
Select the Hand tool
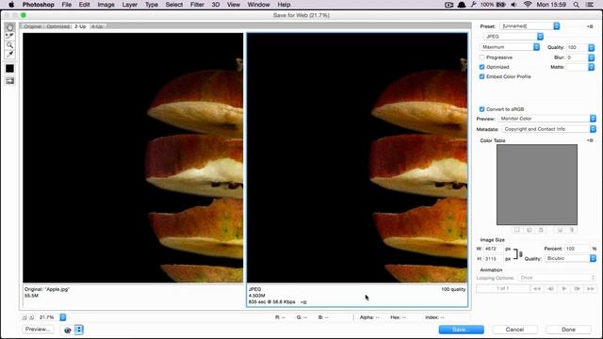(x=10, y=27)
